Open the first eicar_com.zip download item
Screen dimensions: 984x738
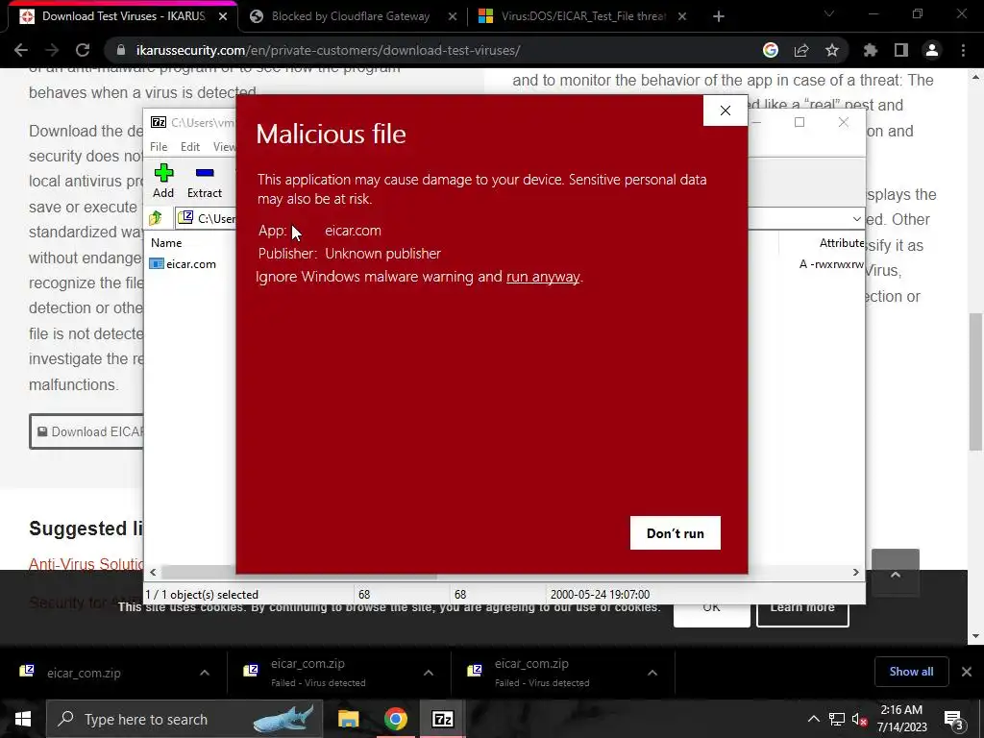(85, 673)
